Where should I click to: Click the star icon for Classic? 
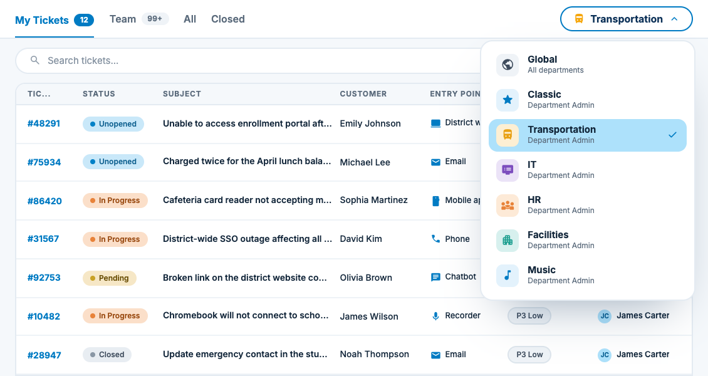(x=508, y=100)
